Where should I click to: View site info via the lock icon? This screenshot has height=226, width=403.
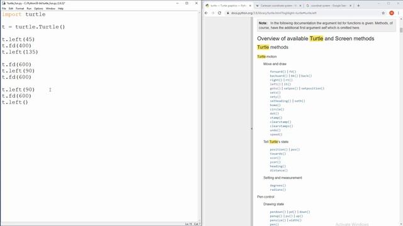[x=227, y=13]
